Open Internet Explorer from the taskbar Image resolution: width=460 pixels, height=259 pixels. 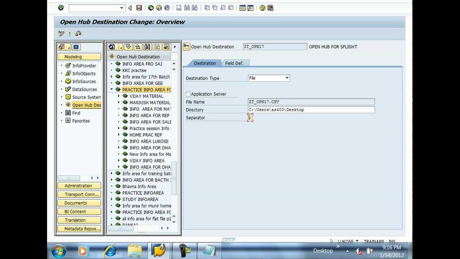tap(110, 251)
